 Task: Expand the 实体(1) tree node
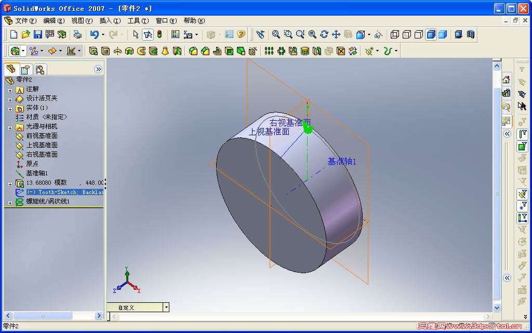point(10,109)
